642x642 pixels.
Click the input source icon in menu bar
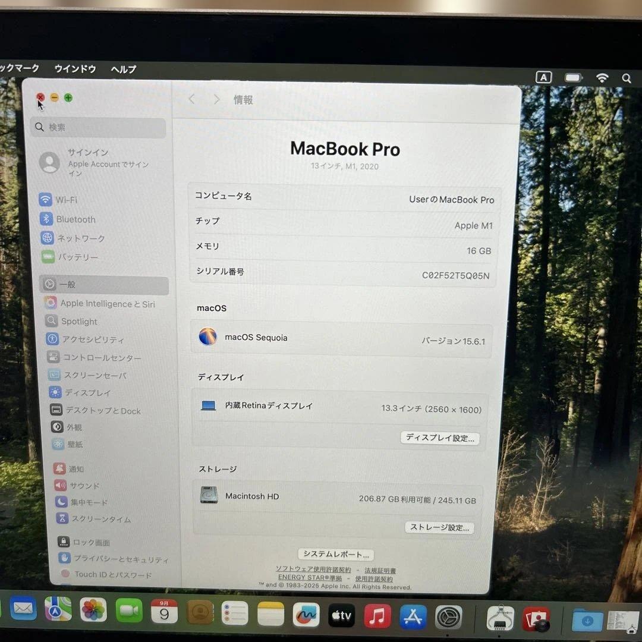543,77
